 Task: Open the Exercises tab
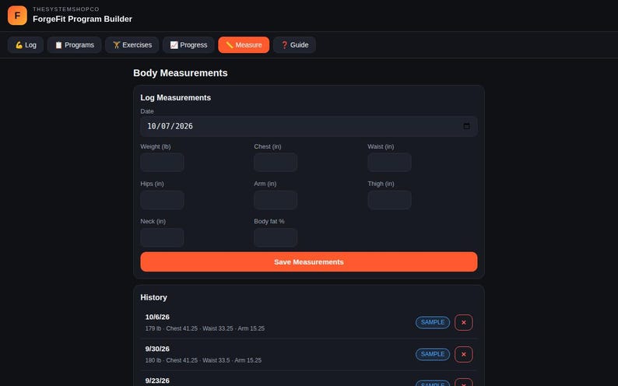(132, 45)
